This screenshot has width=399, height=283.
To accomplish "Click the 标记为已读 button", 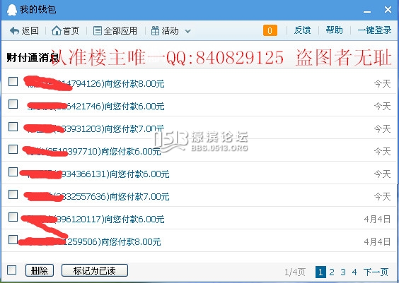I will (x=95, y=270).
